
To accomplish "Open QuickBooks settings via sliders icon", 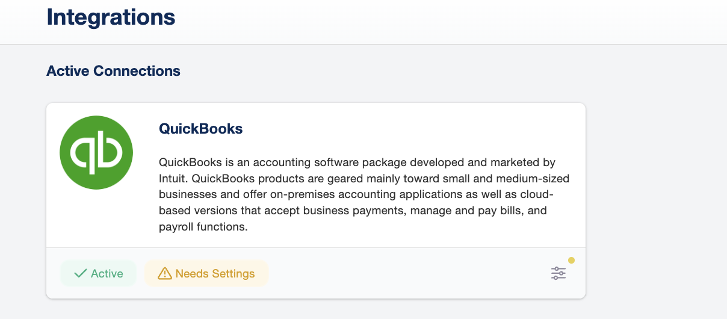I will (558, 273).
